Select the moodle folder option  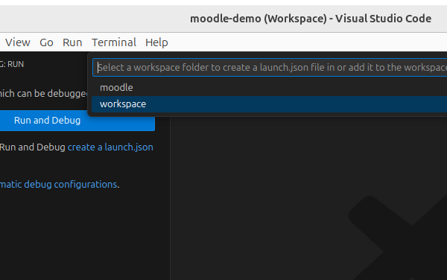click(x=270, y=87)
